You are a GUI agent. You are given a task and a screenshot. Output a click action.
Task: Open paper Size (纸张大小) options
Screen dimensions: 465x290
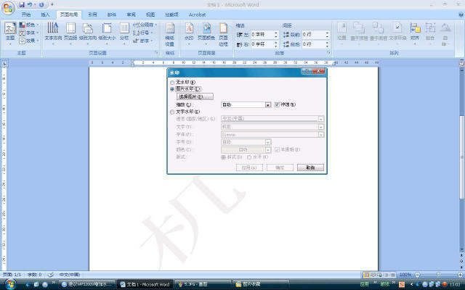point(107,33)
